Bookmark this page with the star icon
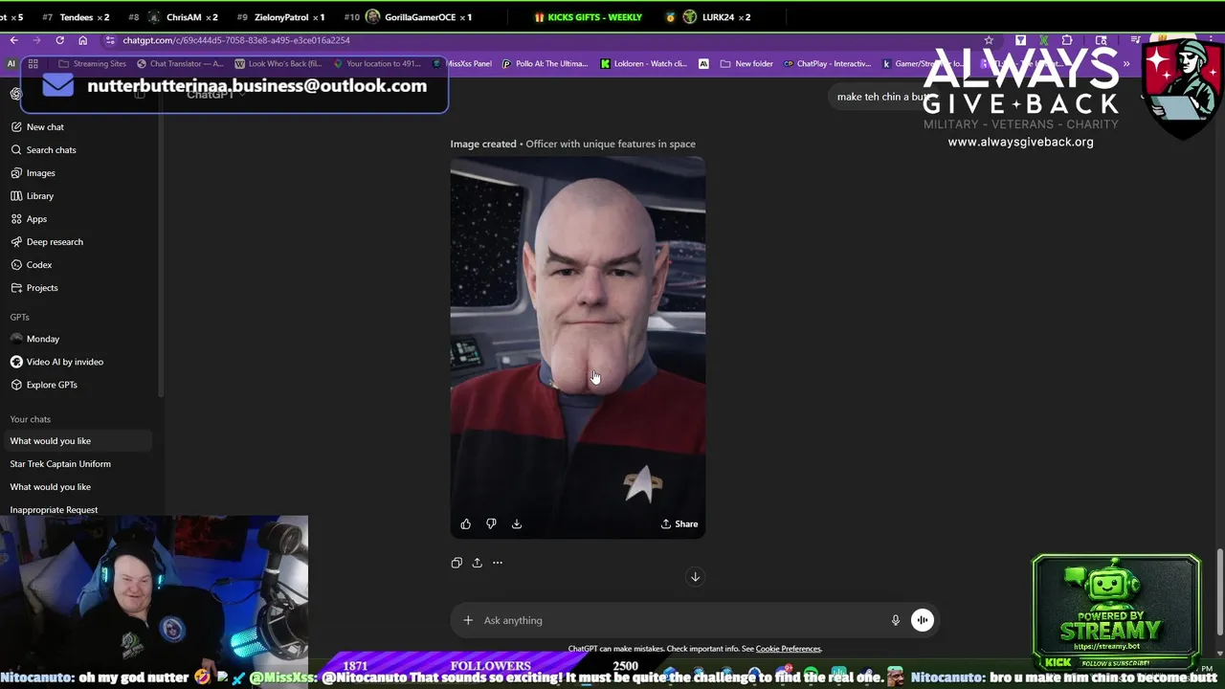This screenshot has width=1225, height=689. click(x=989, y=40)
